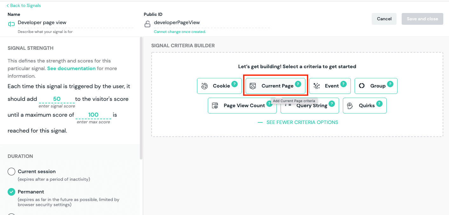Click the ring icon on Group button
Screen dimensions: 449x215
(362, 86)
